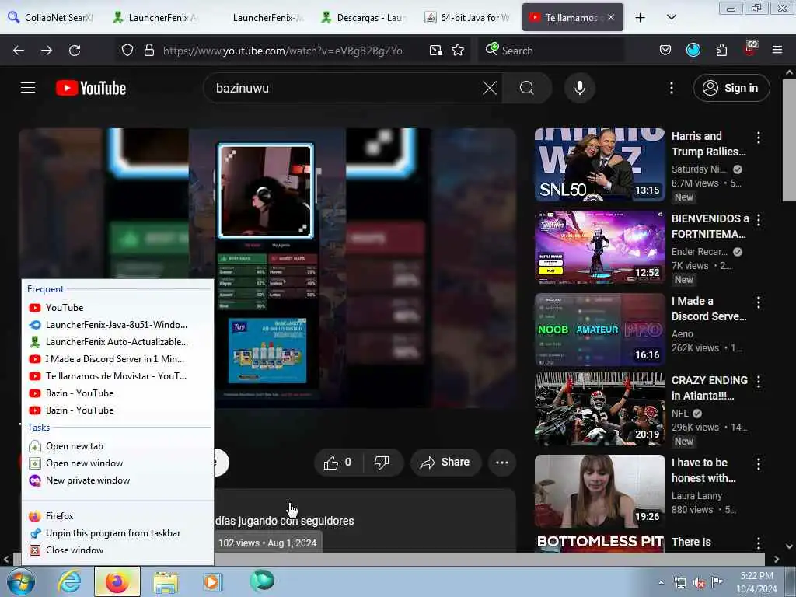This screenshot has width=796, height=597.
Task: Open Laura Lanny channel link
Action: click(696, 496)
